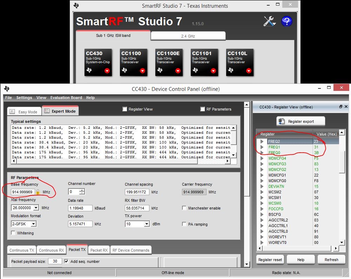The image size is (351, 279).
Task: Click the Deviation input field
Action: (x=80, y=224)
